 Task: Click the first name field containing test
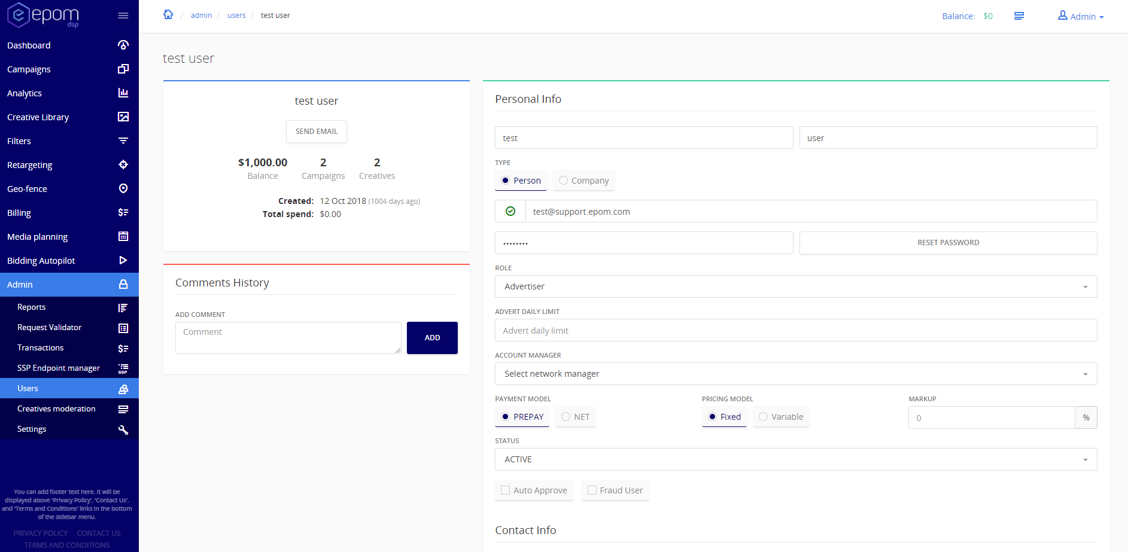click(x=644, y=138)
